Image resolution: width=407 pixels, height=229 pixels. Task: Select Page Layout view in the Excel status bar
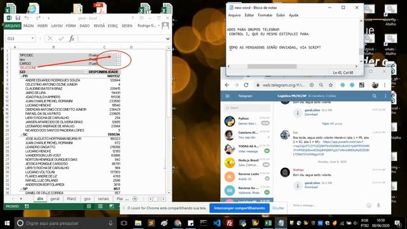[x=100, y=206]
